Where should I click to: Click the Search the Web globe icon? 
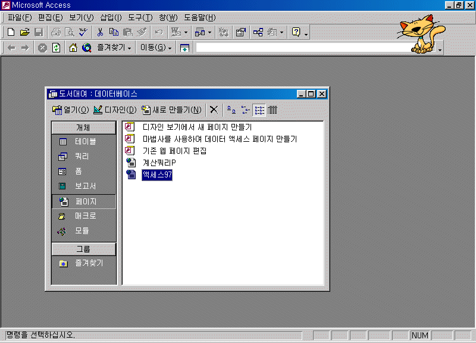[x=87, y=48]
